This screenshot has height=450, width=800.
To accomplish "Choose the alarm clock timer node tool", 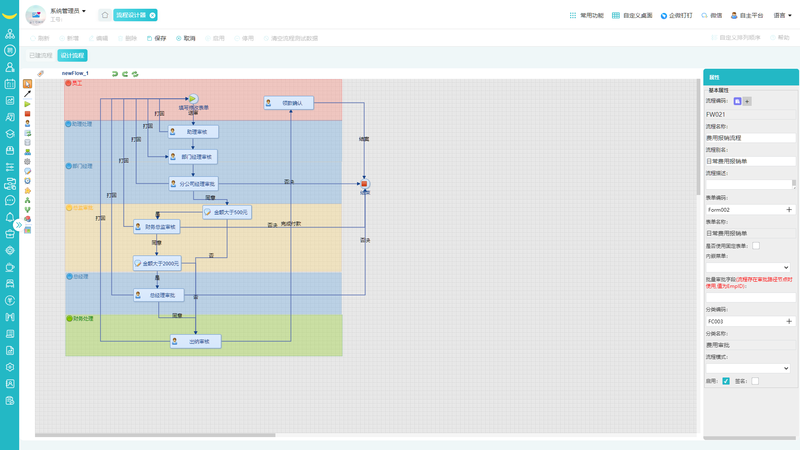I will pyautogui.click(x=27, y=181).
